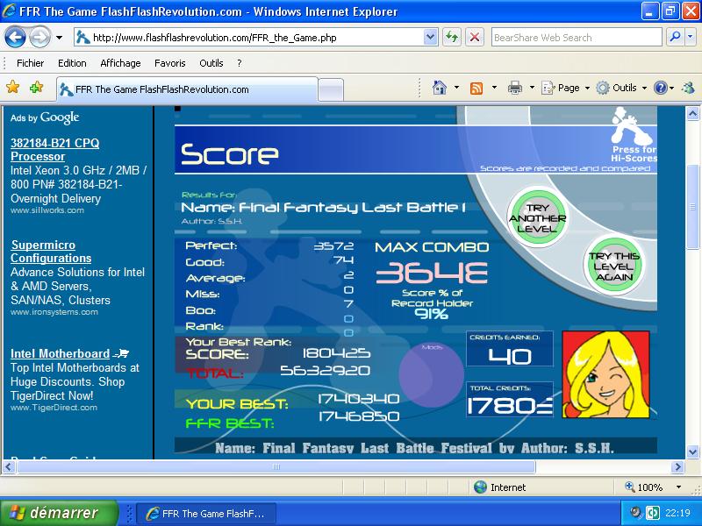This screenshot has height=526, width=702.
Task: Click the Home page icon
Action: click(x=440, y=88)
